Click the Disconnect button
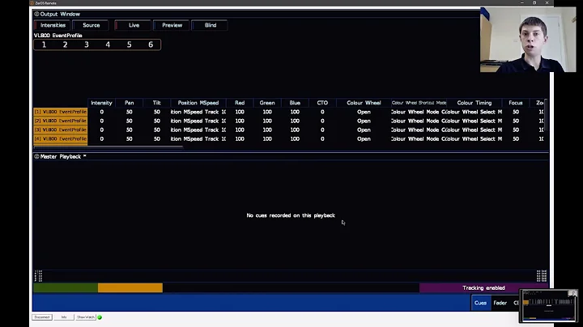 (x=42, y=317)
